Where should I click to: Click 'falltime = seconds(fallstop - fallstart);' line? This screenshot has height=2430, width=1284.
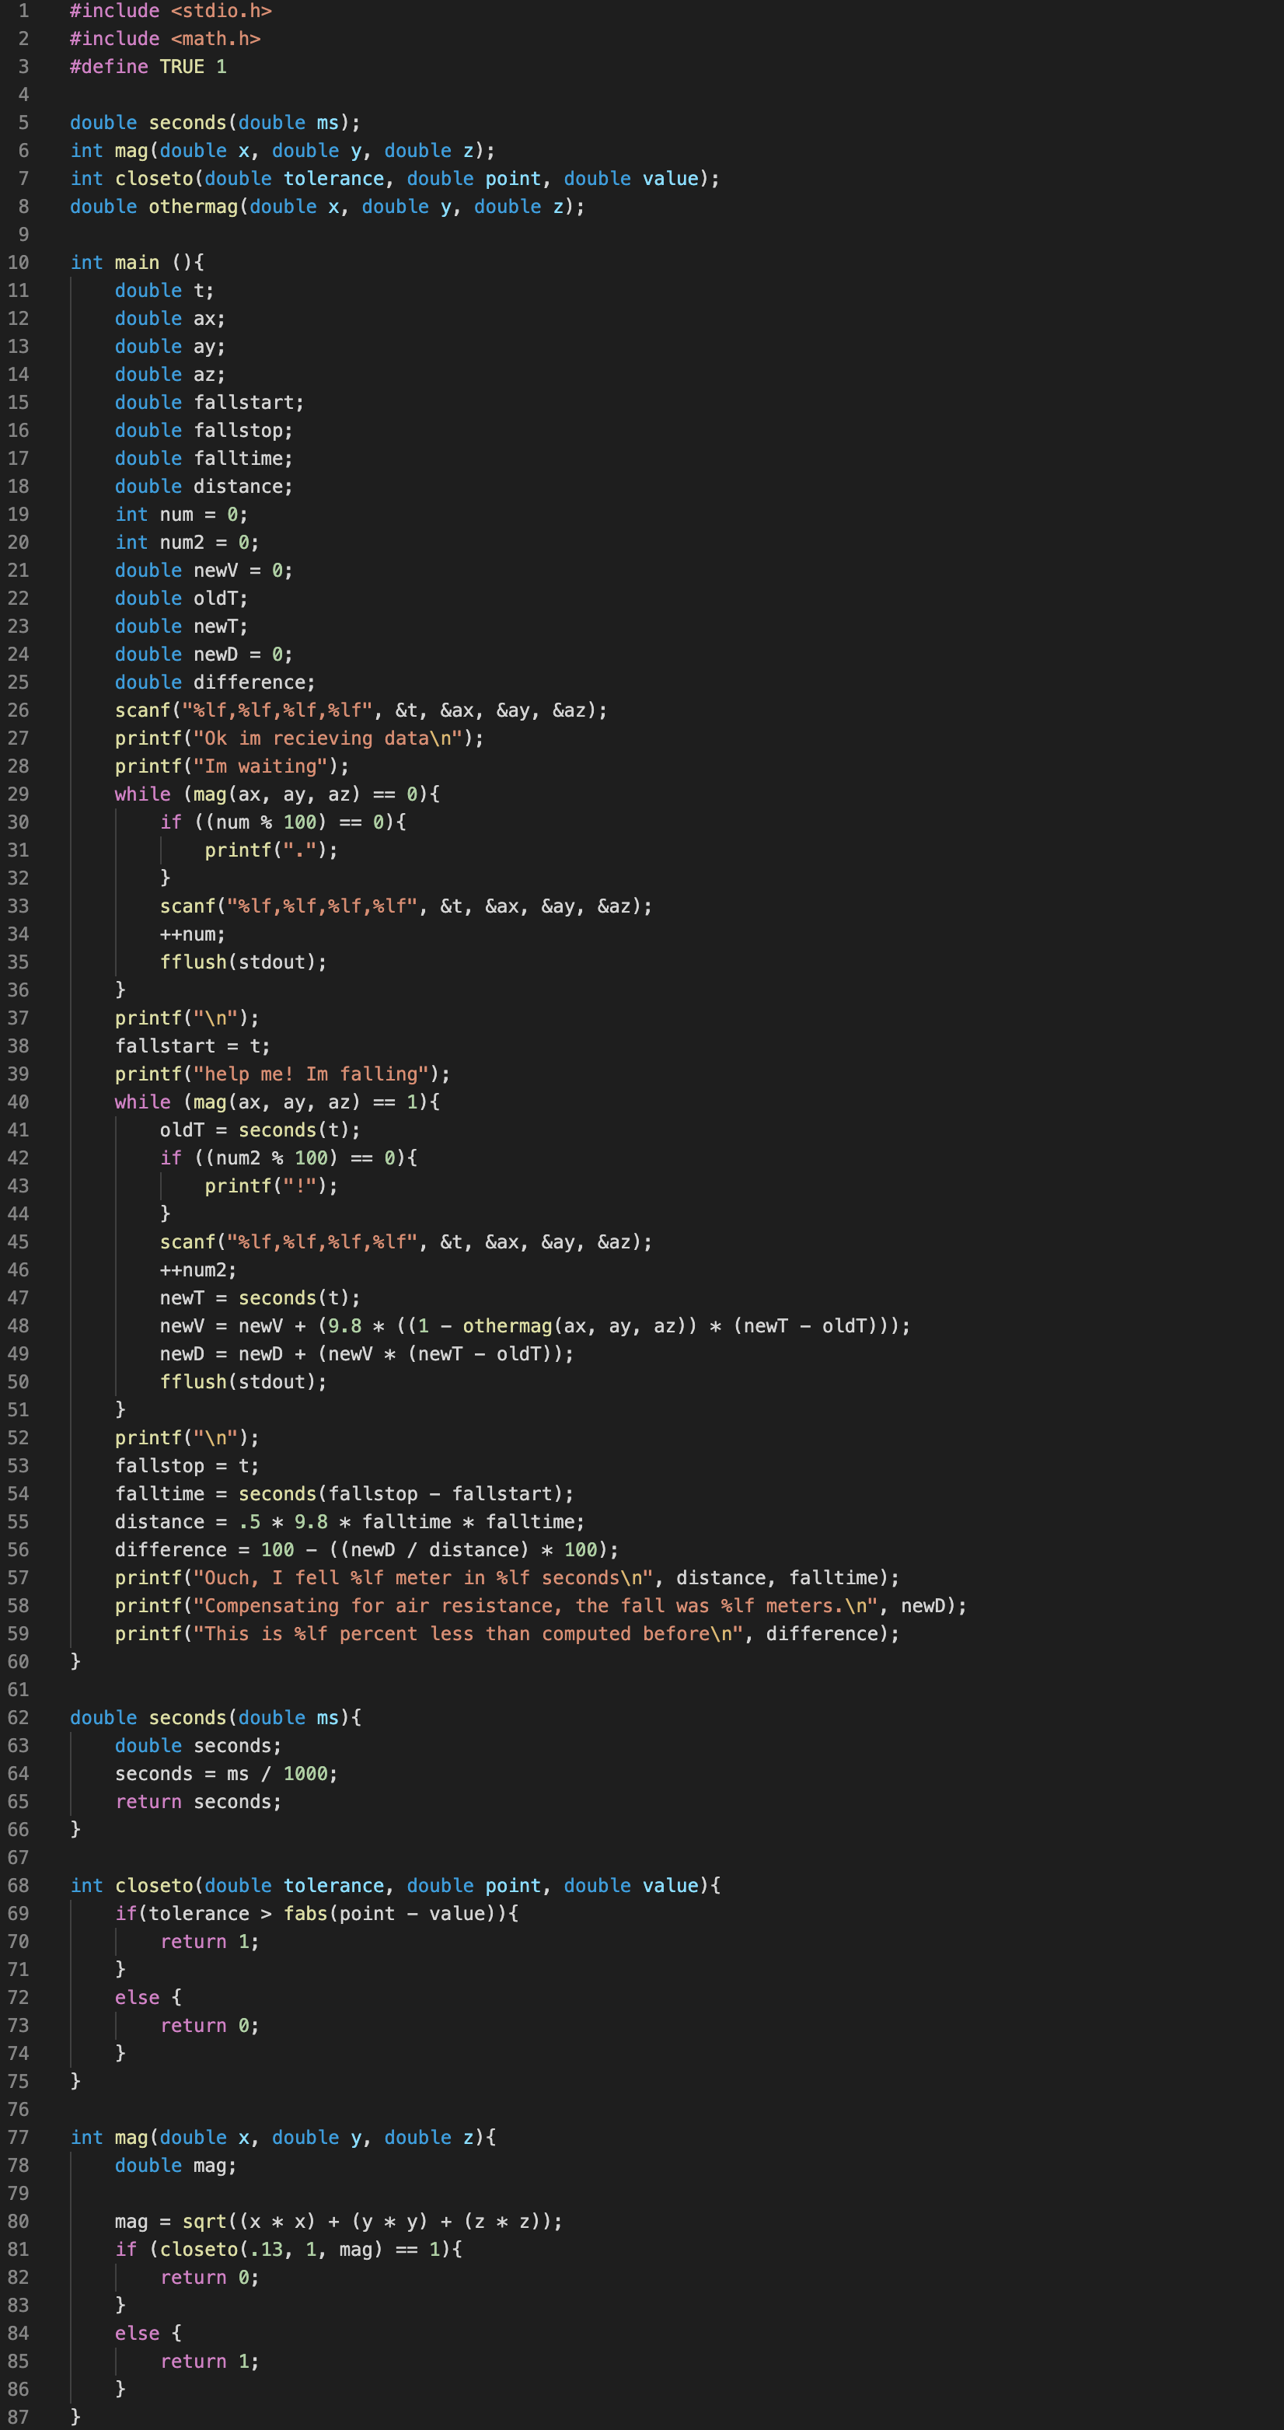344,1493
